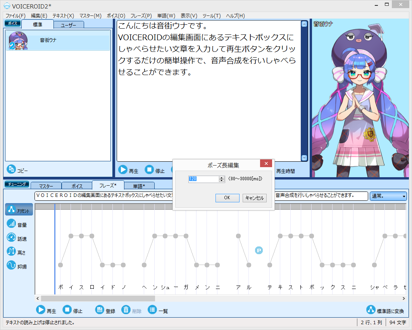Click the low accent node above テ
412x330 pixels.
(x=270, y=265)
